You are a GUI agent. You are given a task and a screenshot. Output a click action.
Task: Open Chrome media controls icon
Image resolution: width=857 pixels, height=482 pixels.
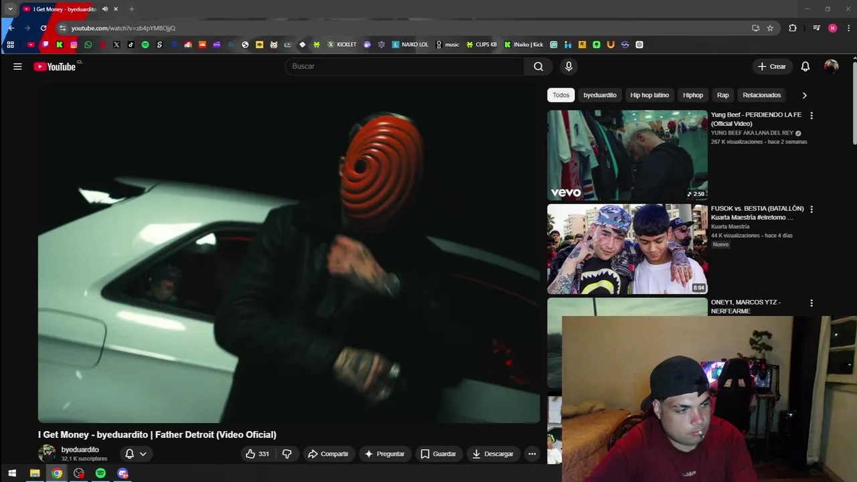[816, 28]
